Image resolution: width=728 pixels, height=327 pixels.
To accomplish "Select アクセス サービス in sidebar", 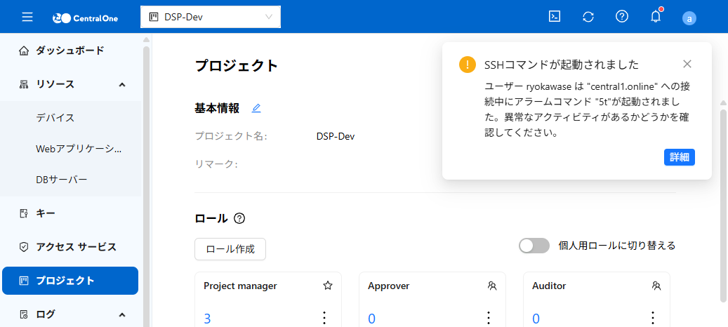I will 76,247.
